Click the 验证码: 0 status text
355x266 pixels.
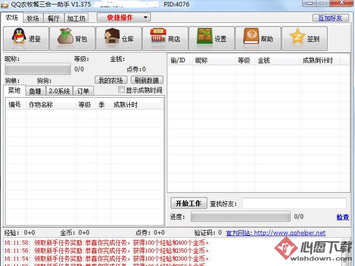208,233
